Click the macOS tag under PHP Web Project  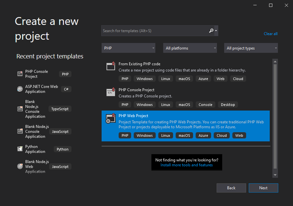tap(184, 135)
